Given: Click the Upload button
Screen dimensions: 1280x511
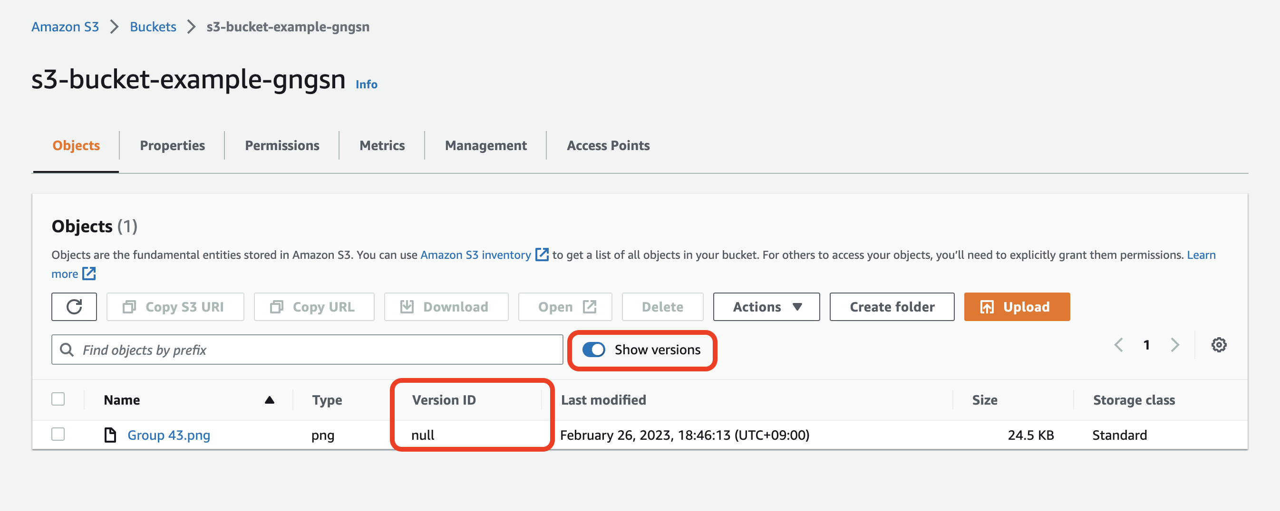Looking at the screenshot, I should (x=1017, y=307).
